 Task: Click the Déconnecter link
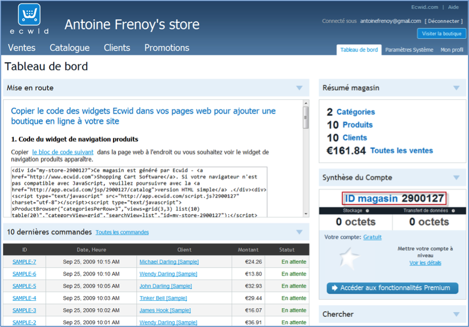click(443, 21)
